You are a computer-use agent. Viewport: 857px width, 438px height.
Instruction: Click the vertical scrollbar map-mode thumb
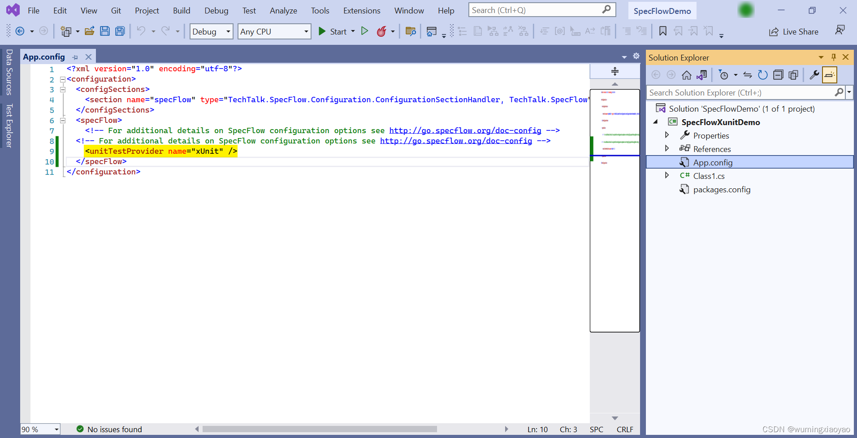(x=615, y=211)
